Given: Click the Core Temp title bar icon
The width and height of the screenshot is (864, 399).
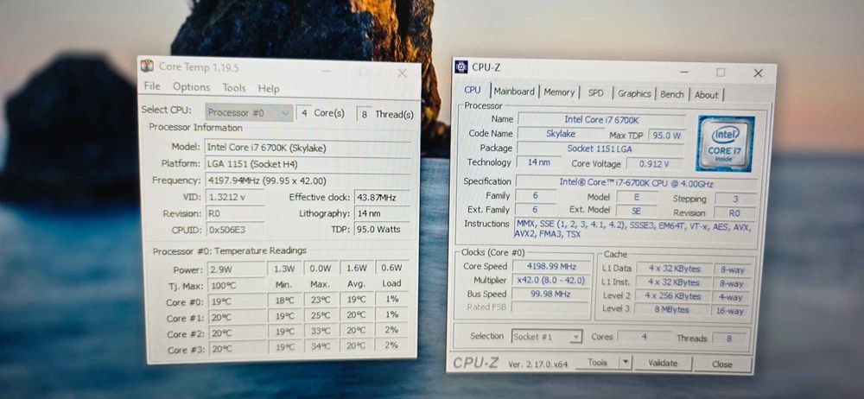Looking at the screenshot, I should pos(147,66).
